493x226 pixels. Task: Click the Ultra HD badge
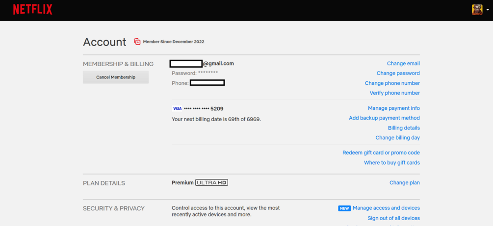tap(211, 183)
